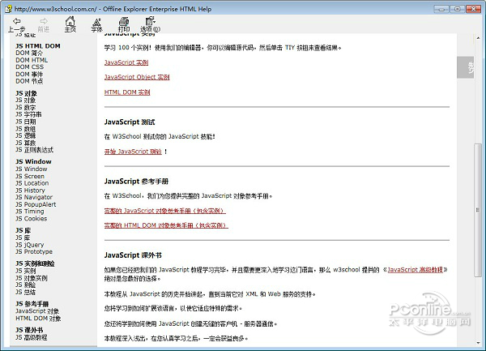Open JS 数组 sidebar entry
The width and height of the screenshot is (486, 351).
[25, 129]
